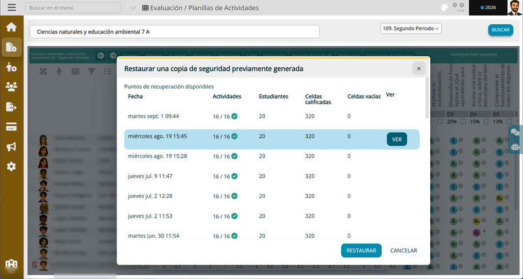Tick the 13% checkbox under D5
523x279 pixels.
point(509,122)
